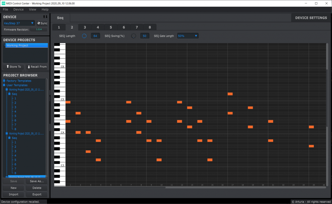
Task: Click the Save As button
Action: coord(37,181)
